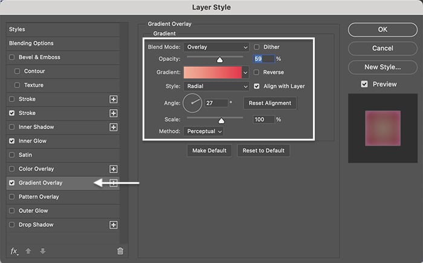Click the Make Default button
Viewport: 423px width, 263px height.
tap(209, 150)
